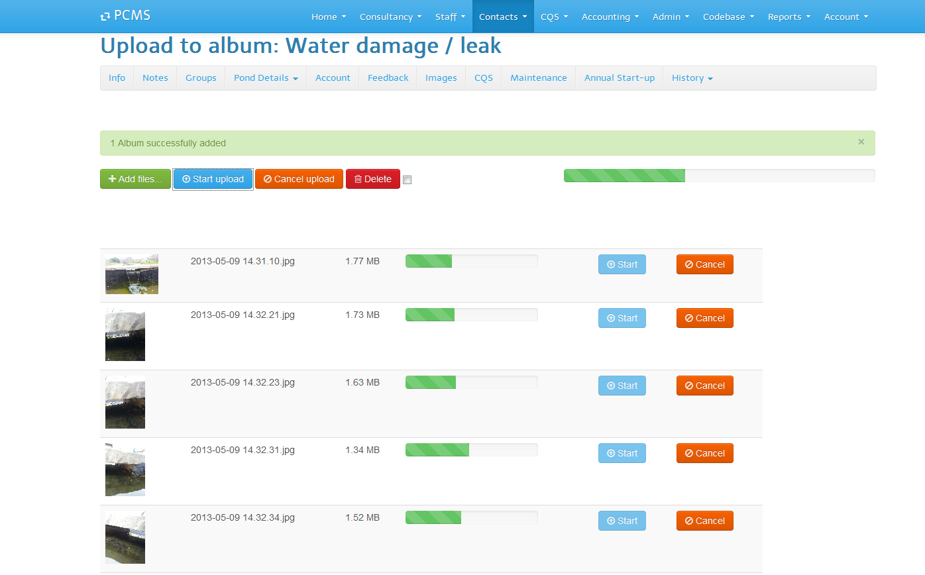Expand the Pond Details dropdown
This screenshot has height=575, width=925.
[x=266, y=78]
